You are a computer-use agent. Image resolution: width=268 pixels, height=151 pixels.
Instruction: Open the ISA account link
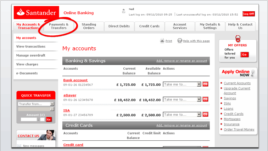pyautogui.click(x=67, y=110)
